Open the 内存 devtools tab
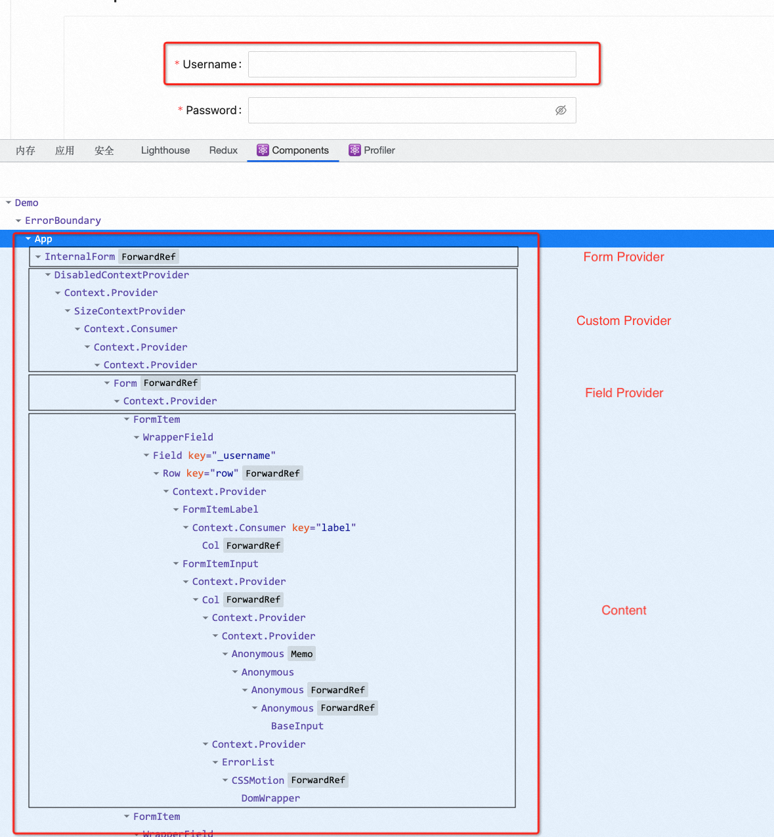Viewport: 774px width, 837px height. [x=26, y=150]
